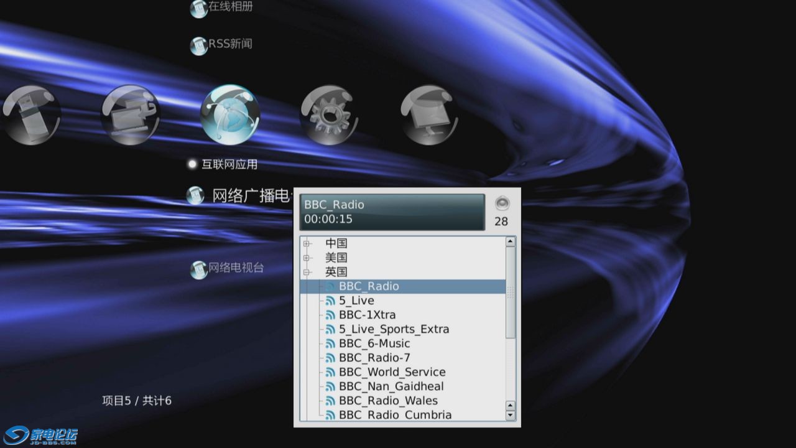Click the volume value 28
The width and height of the screenshot is (796, 448).
[501, 222]
